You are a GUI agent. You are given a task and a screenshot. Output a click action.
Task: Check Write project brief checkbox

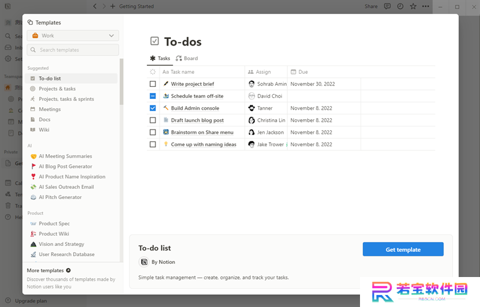[x=153, y=84]
